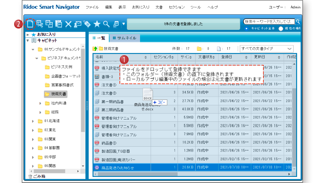This screenshot has height=183, width=326.
Task: Click the mail send icon in toolbar
Action: 77,24
